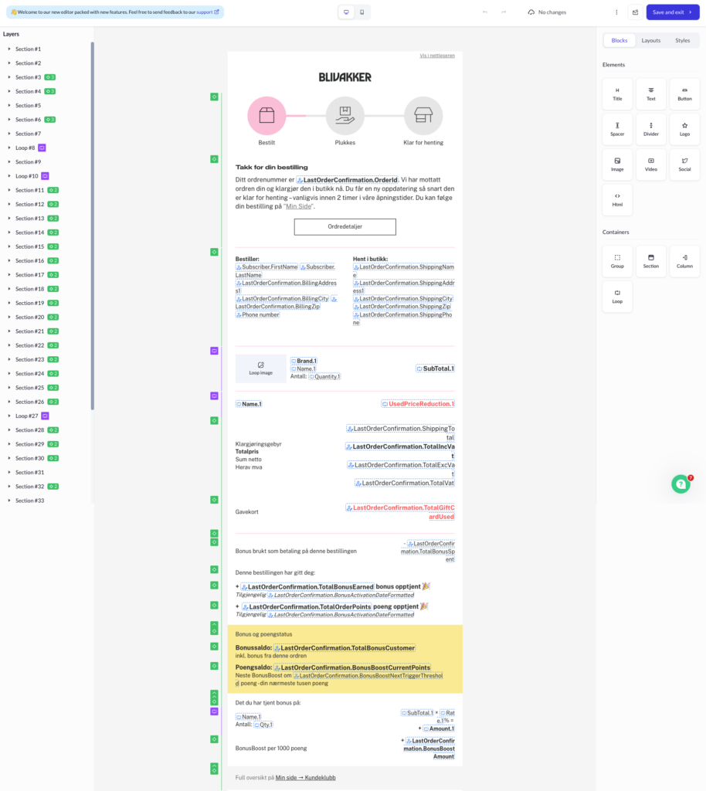Image resolution: width=706 pixels, height=791 pixels.
Task: Add a Title element block
Action: click(x=617, y=94)
